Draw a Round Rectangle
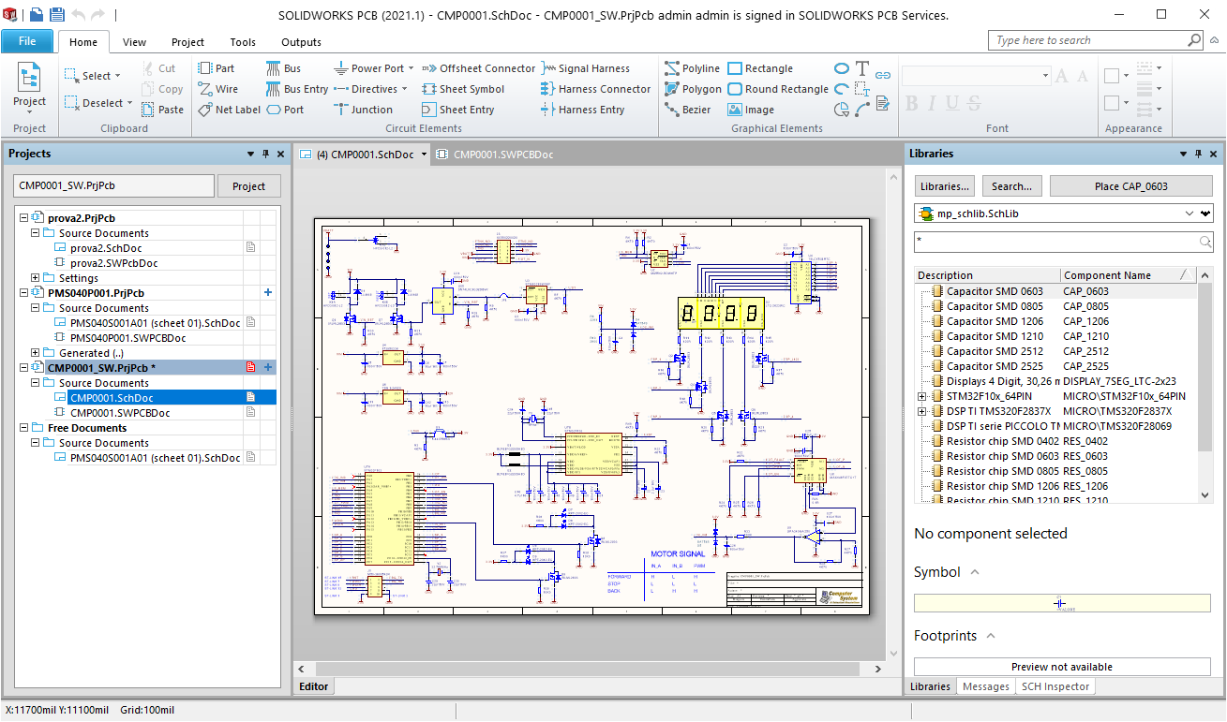The height and width of the screenshot is (722, 1227). coord(778,89)
